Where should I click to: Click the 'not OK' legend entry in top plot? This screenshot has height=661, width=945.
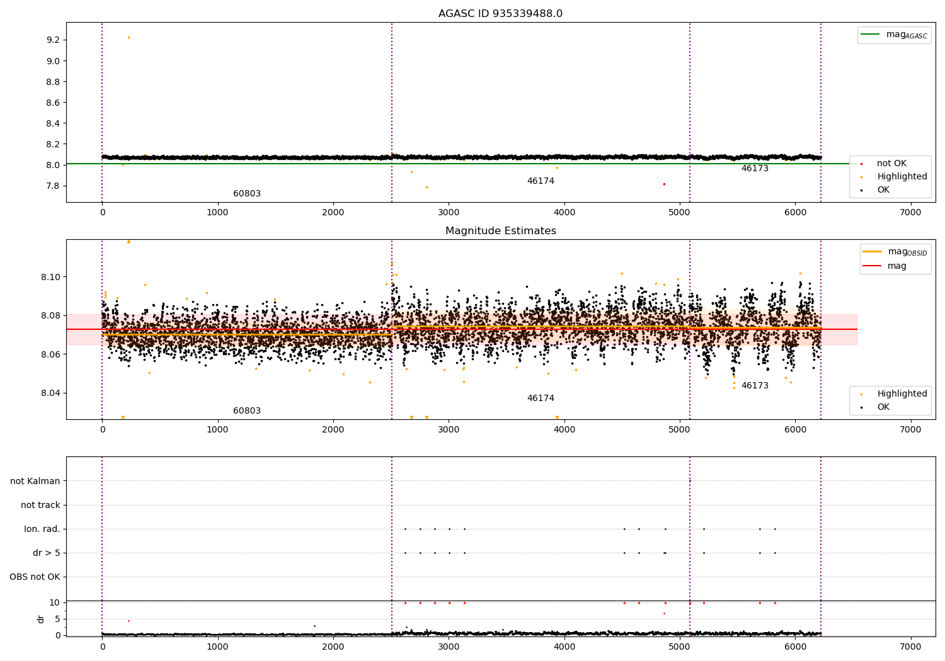coord(884,164)
